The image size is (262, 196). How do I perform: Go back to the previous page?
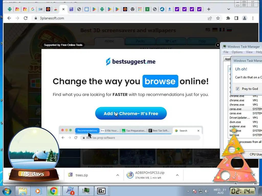coord(9,18)
